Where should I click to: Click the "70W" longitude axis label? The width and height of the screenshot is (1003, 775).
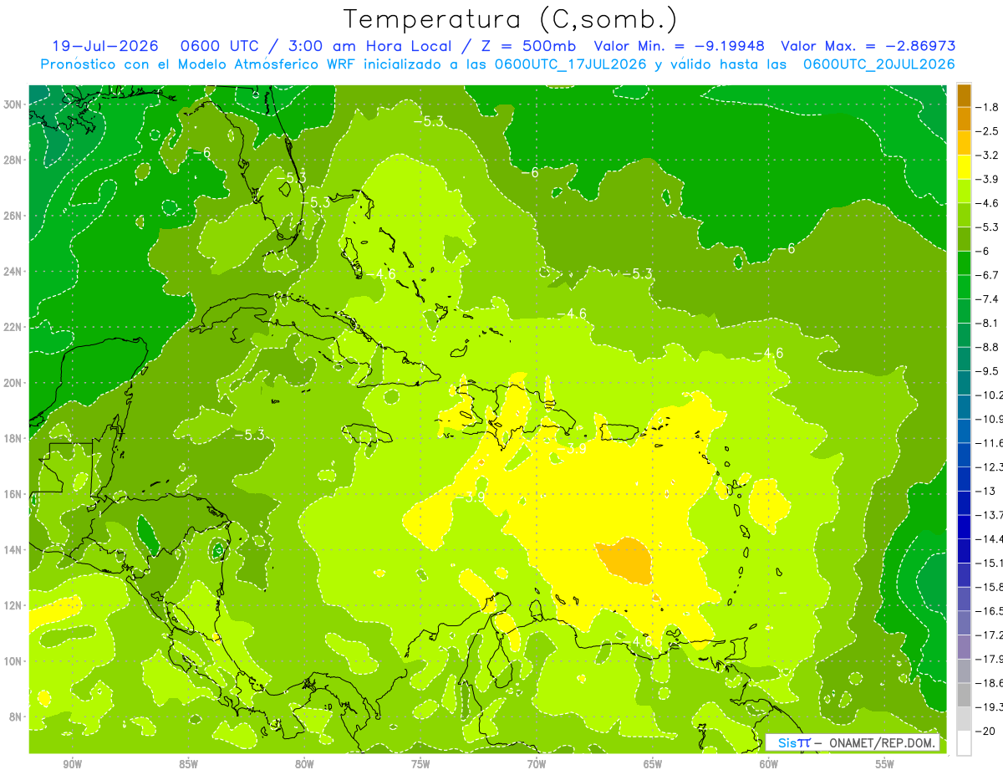coord(537,764)
